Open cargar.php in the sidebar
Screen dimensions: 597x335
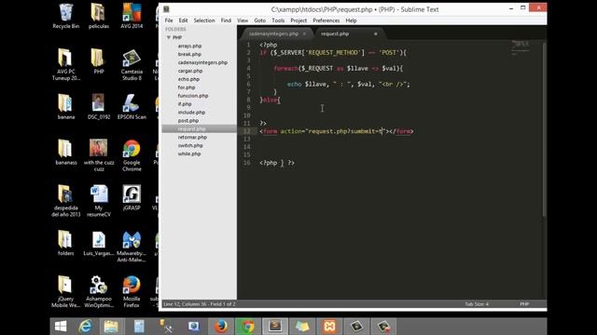click(190, 71)
